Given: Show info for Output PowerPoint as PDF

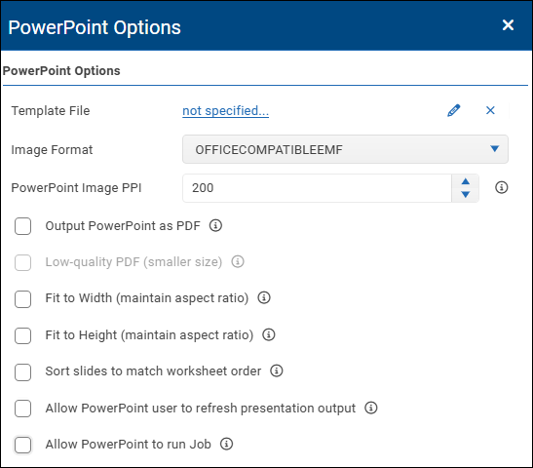Looking at the screenshot, I should [x=215, y=225].
